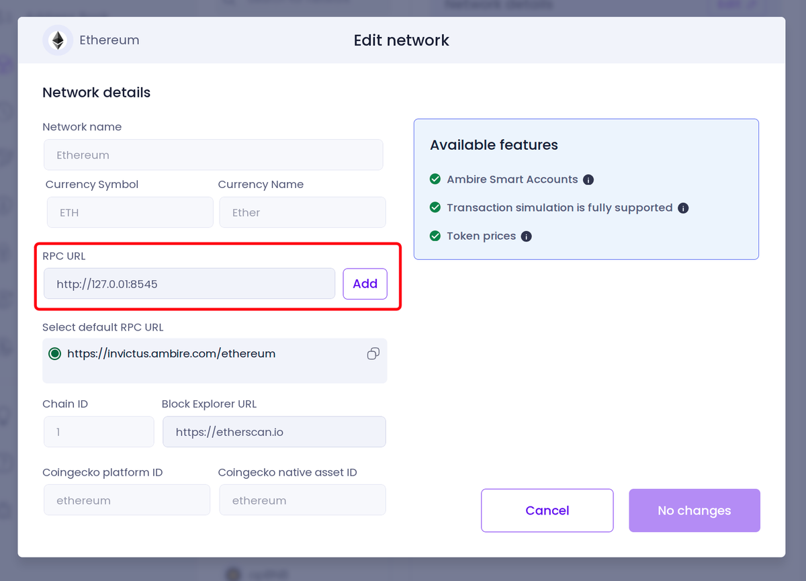This screenshot has width=806, height=581.
Task: Focus the RPC URL input field
Action: click(189, 284)
